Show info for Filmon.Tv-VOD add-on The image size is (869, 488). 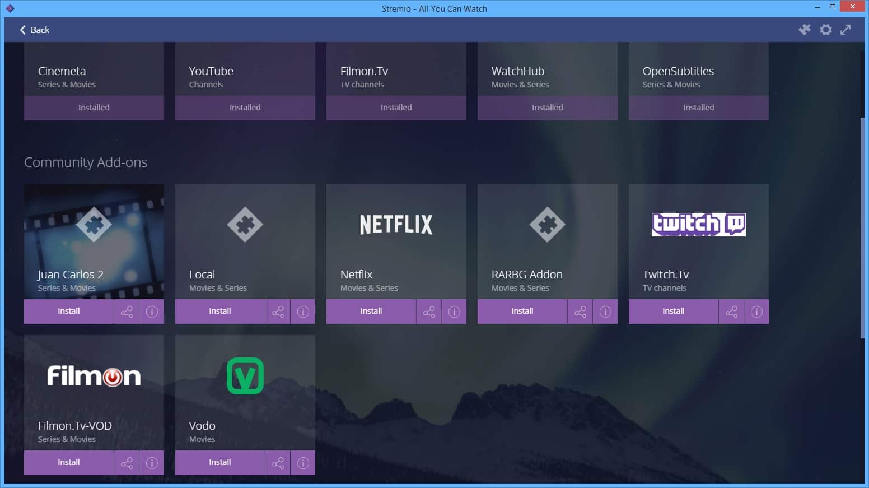pyautogui.click(x=152, y=463)
